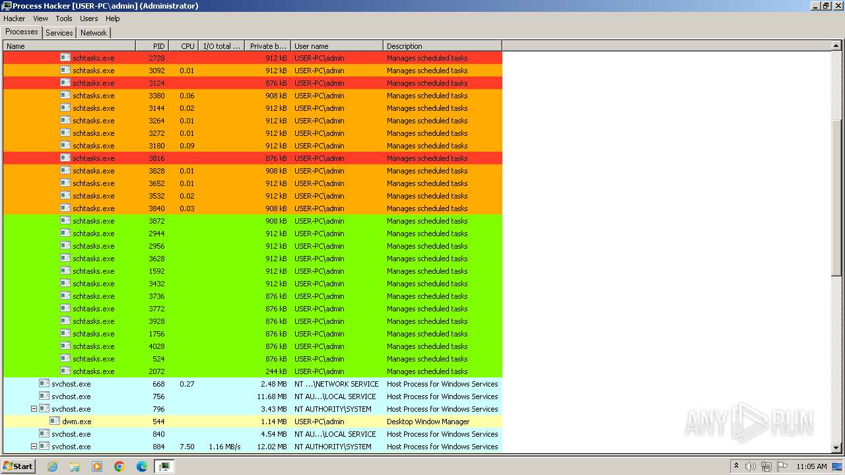Select schtasks.exe row with PID 2944
The image size is (845, 475).
click(x=253, y=234)
